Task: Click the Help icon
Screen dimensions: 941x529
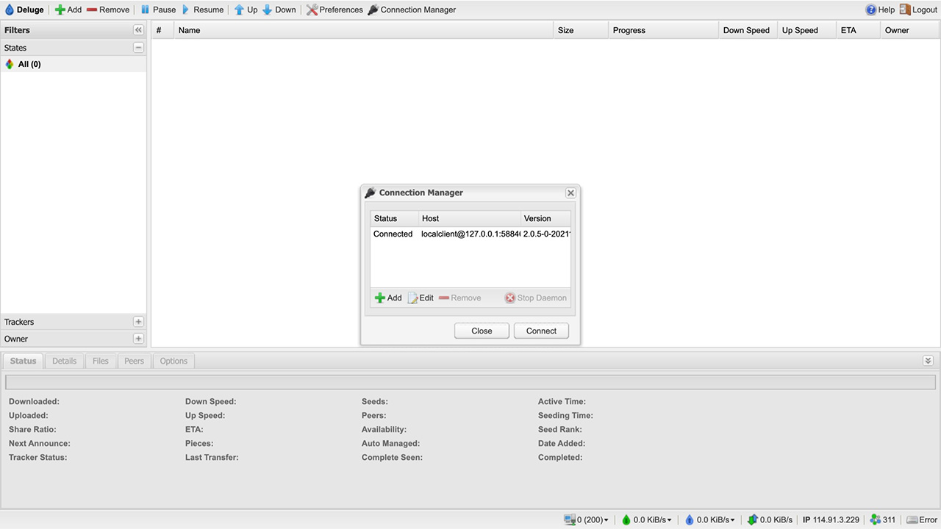Action: (871, 10)
